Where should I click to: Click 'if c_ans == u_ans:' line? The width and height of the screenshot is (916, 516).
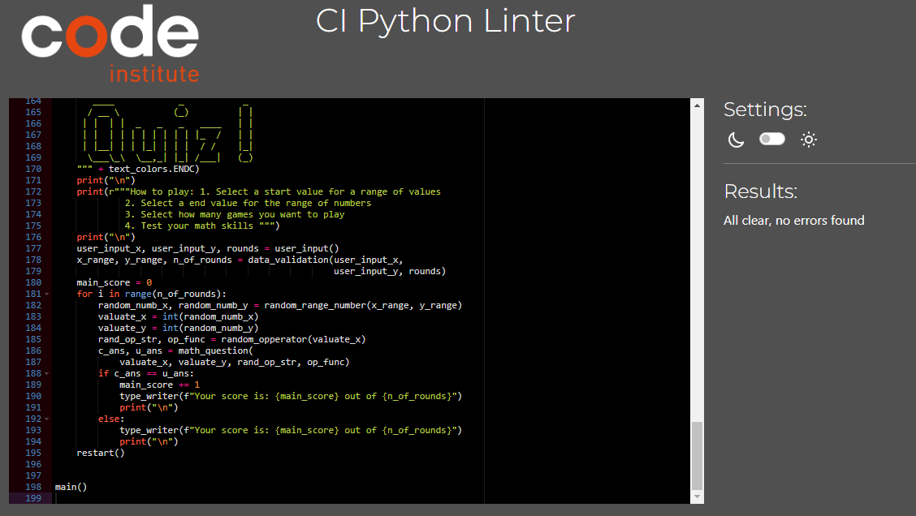click(146, 373)
